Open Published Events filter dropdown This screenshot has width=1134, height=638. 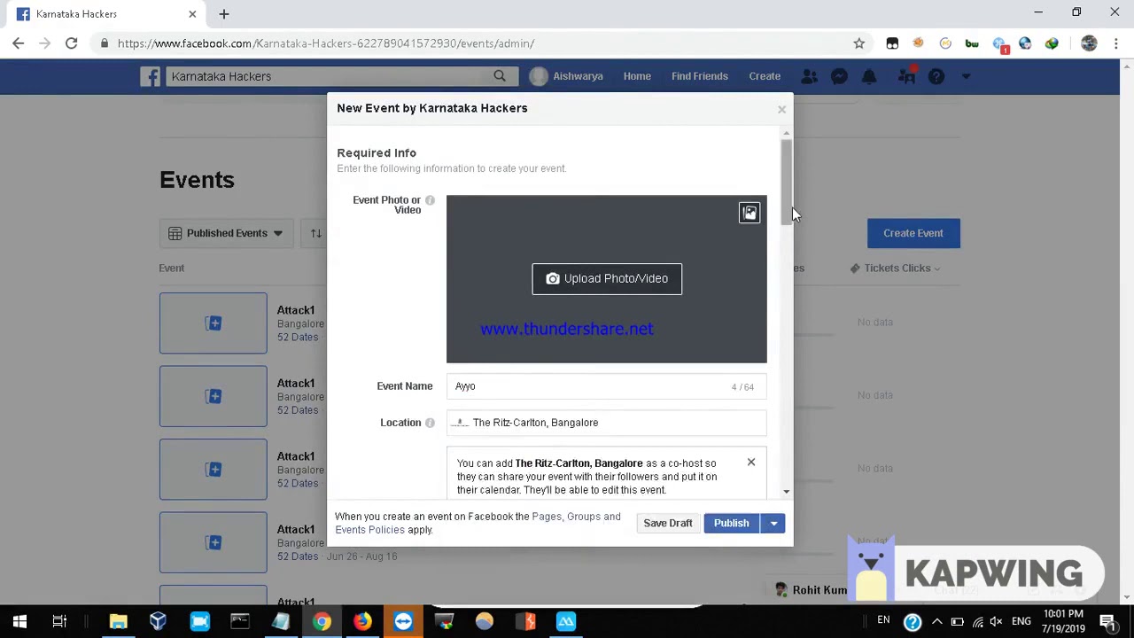[226, 233]
